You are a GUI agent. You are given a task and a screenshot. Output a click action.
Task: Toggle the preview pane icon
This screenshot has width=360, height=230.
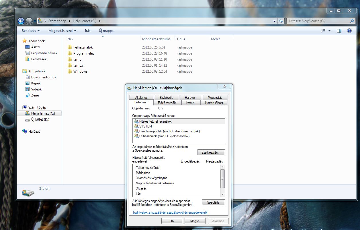pos(339,31)
